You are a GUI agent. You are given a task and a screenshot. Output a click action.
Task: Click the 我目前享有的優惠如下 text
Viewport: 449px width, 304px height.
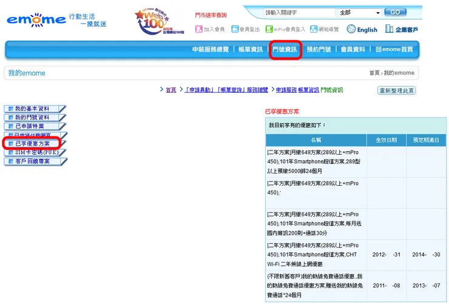coord(297,126)
